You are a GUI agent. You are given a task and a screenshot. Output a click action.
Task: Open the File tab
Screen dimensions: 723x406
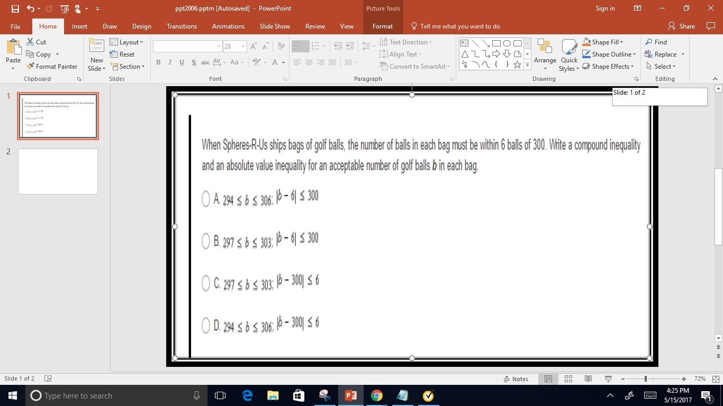point(15,26)
